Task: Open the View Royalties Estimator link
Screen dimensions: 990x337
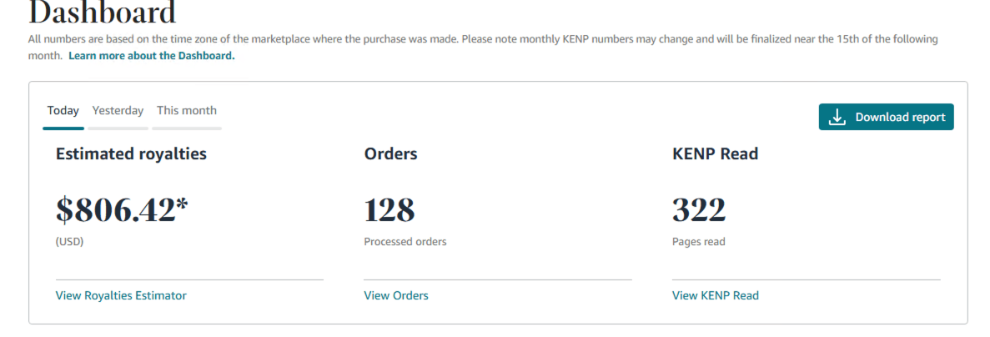Action: [121, 295]
